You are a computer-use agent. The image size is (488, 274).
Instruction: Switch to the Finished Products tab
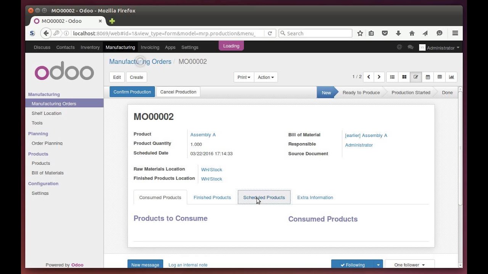212,198
